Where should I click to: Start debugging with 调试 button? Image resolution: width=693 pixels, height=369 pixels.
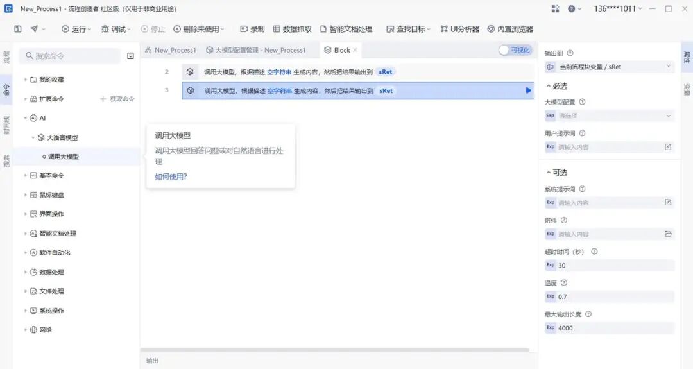click(116, 29)
